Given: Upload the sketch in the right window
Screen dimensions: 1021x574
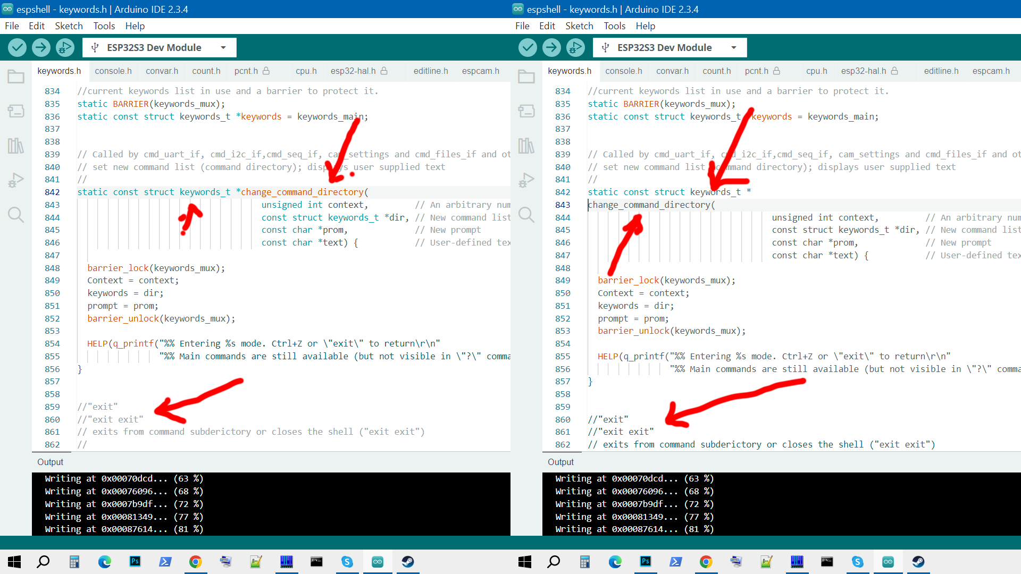Looking at the screenshot, I should coord(551,47).
